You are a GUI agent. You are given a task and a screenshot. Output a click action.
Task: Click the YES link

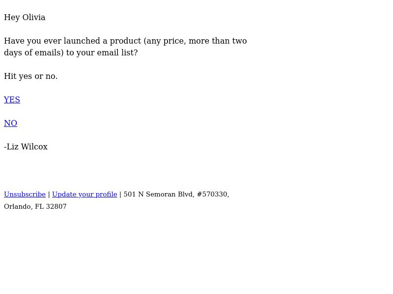12,99
